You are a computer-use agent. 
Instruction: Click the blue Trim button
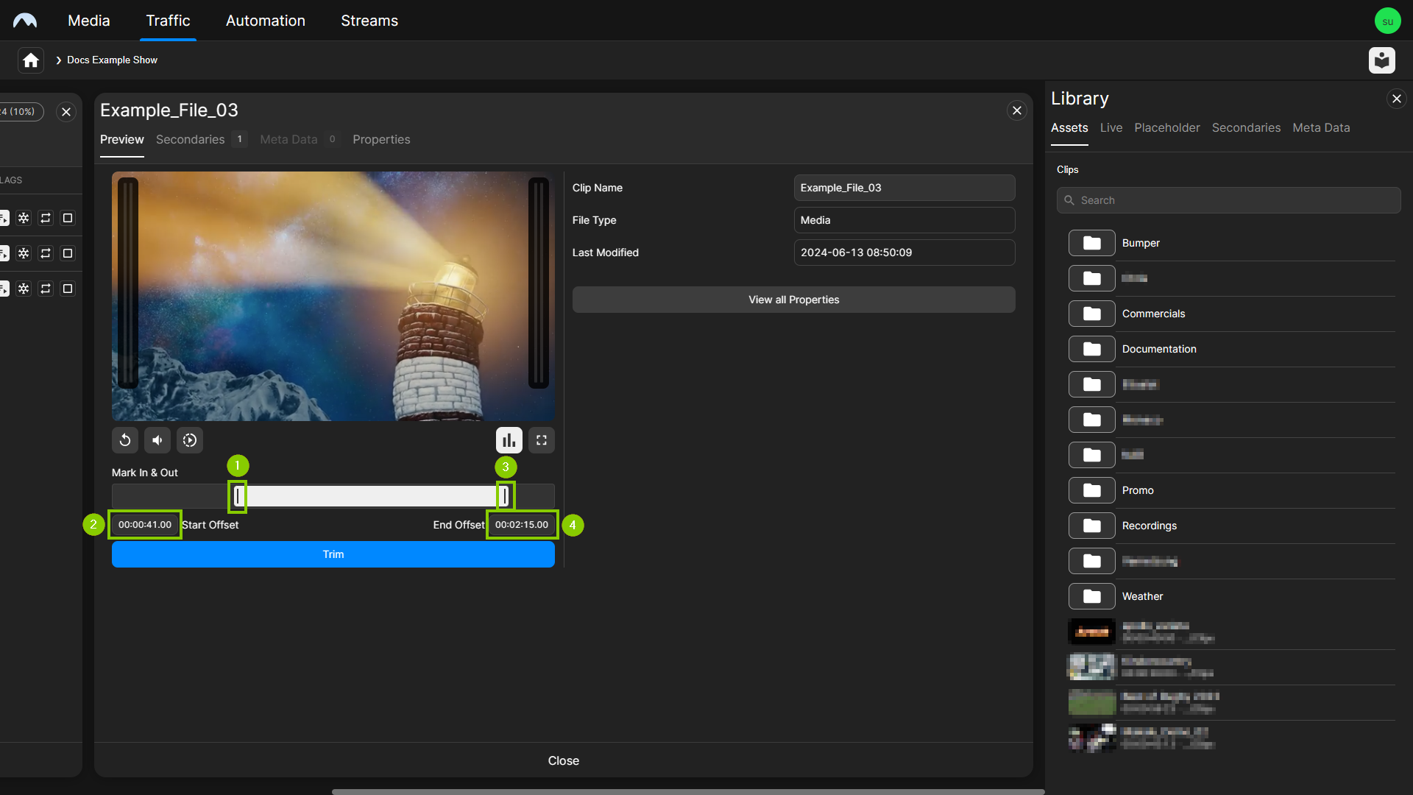(x=333, y=554)
